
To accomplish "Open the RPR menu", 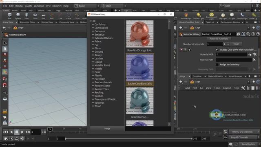I will click(48, 6).
